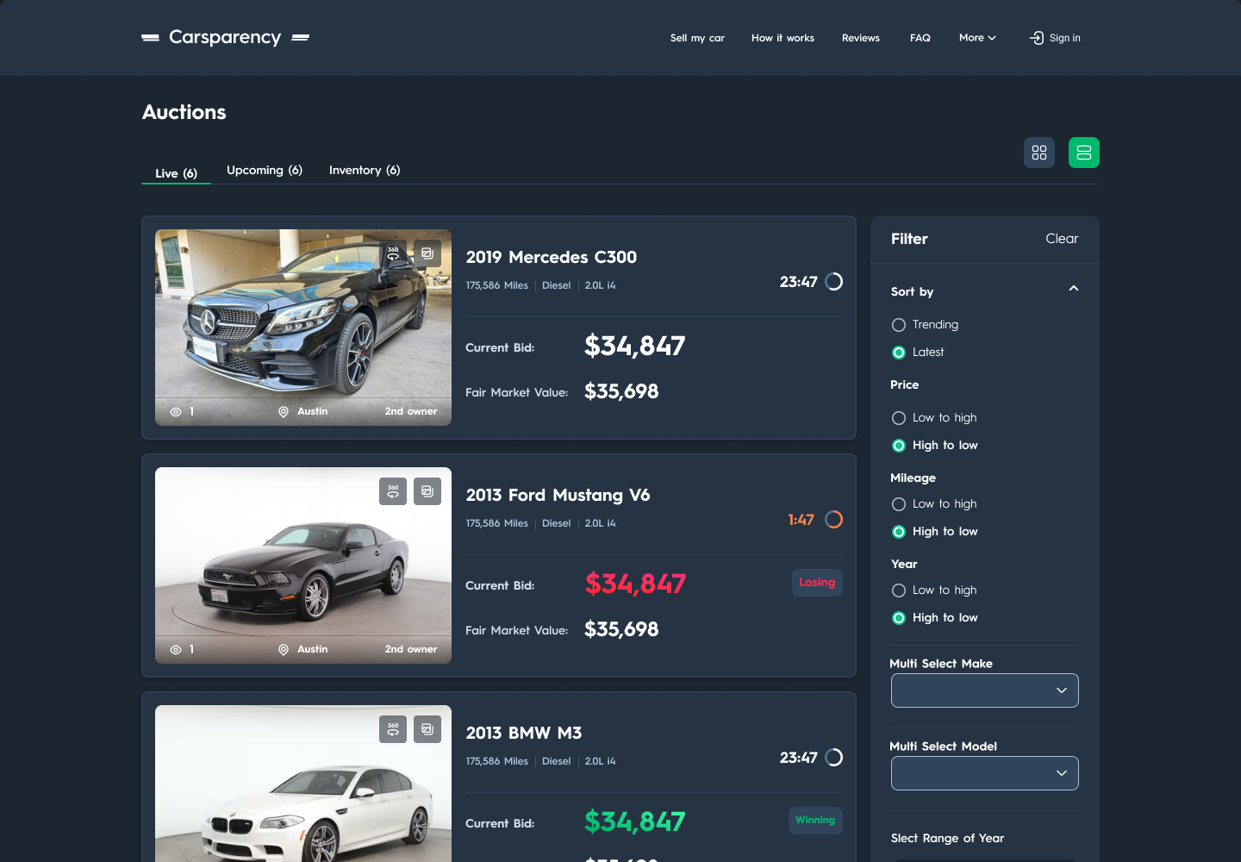
Task: Select Price High to low
Action: [899, 446]
